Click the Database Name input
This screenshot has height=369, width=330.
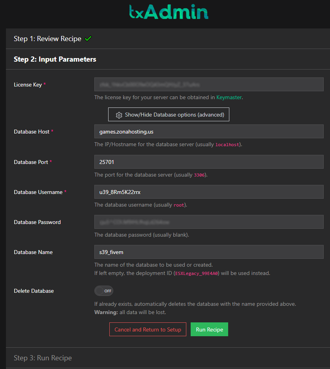click(x=209, y=252)
